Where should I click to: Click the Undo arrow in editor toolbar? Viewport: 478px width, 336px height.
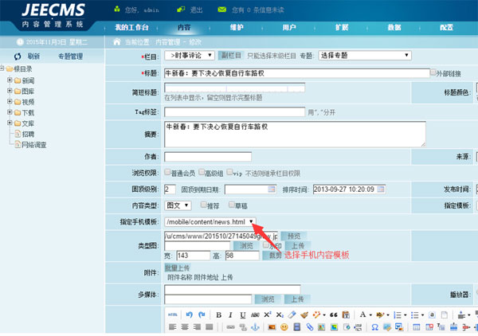click(x=189, y=315)
